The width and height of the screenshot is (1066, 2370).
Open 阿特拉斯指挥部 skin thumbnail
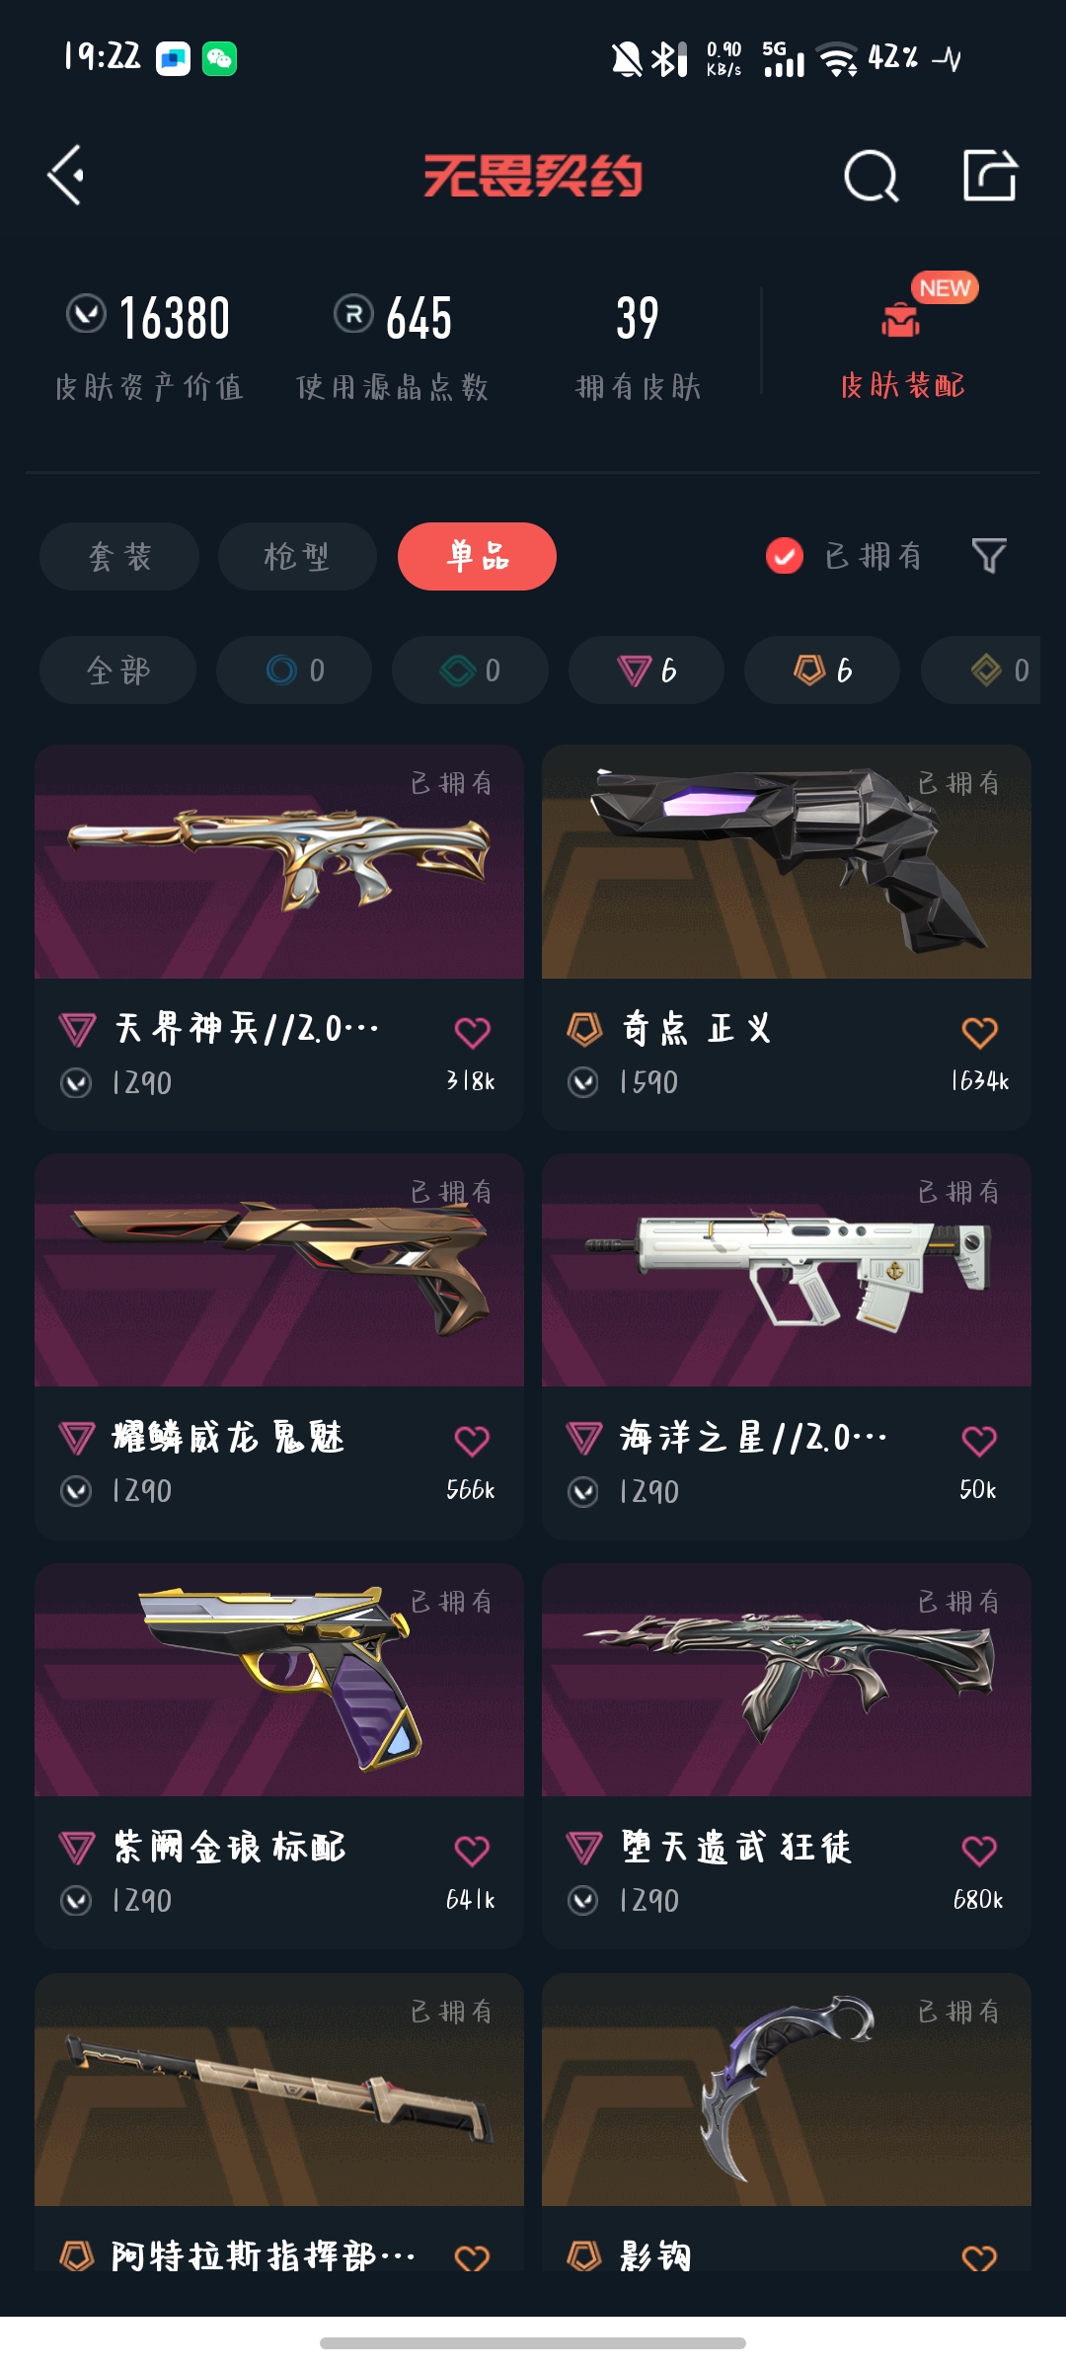pyautogui.click(x=279, y=2090)
